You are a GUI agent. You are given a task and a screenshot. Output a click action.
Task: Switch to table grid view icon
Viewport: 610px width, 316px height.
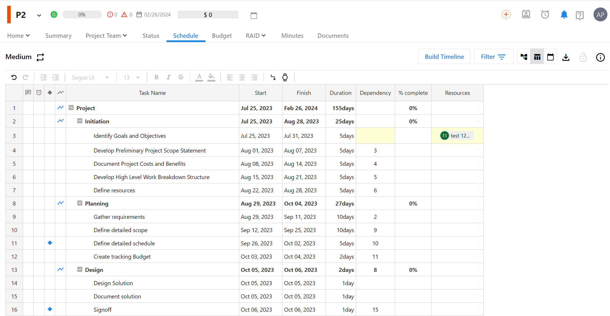537,57
